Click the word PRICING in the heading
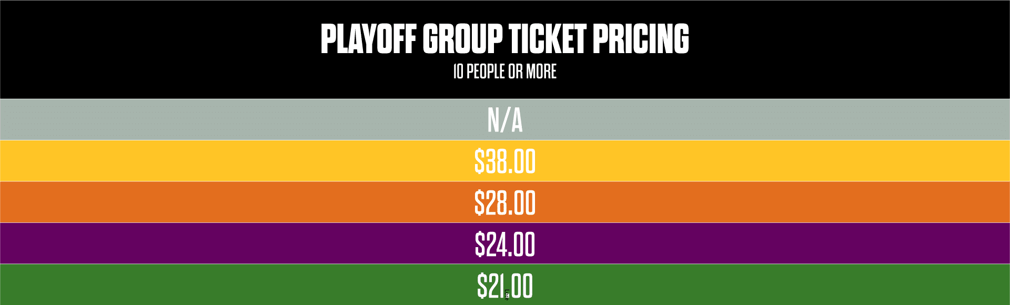The width and height of the screenshot is (1010, 305). (x=641, y=39)
